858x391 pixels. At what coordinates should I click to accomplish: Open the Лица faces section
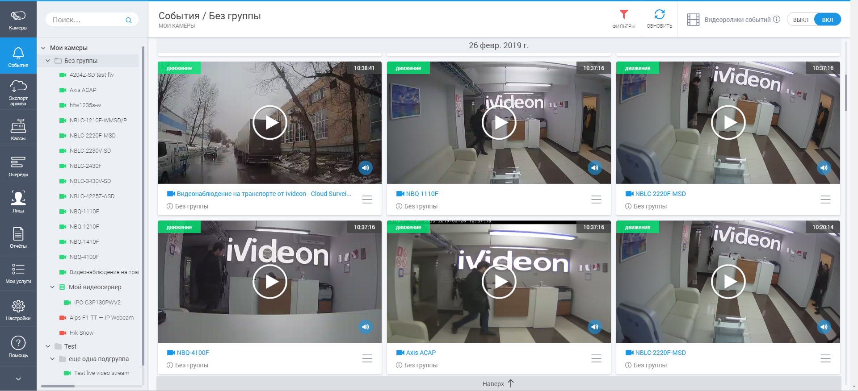(x=18, y=201)
